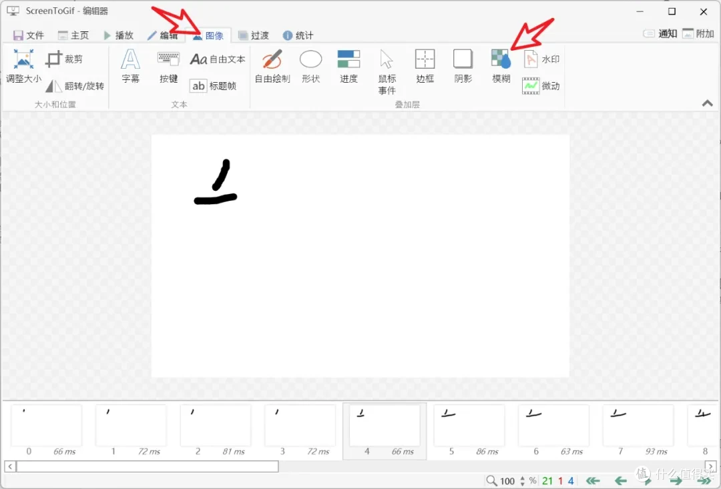Add Free Text (自由文本)
The image size is (721, 489).
[x=218, y=59]
